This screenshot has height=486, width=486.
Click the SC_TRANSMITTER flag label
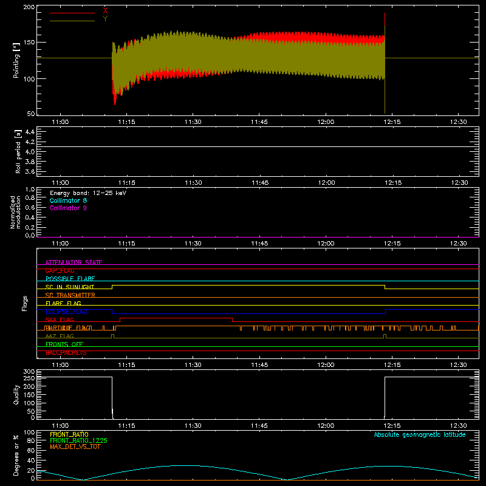point(70,295)
